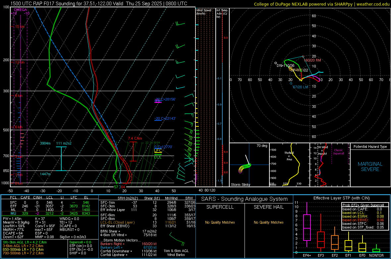This screenshot has width=391, height=259.
Task: Click the SEVERE HAIL column header in SARS
Action: 268,207
